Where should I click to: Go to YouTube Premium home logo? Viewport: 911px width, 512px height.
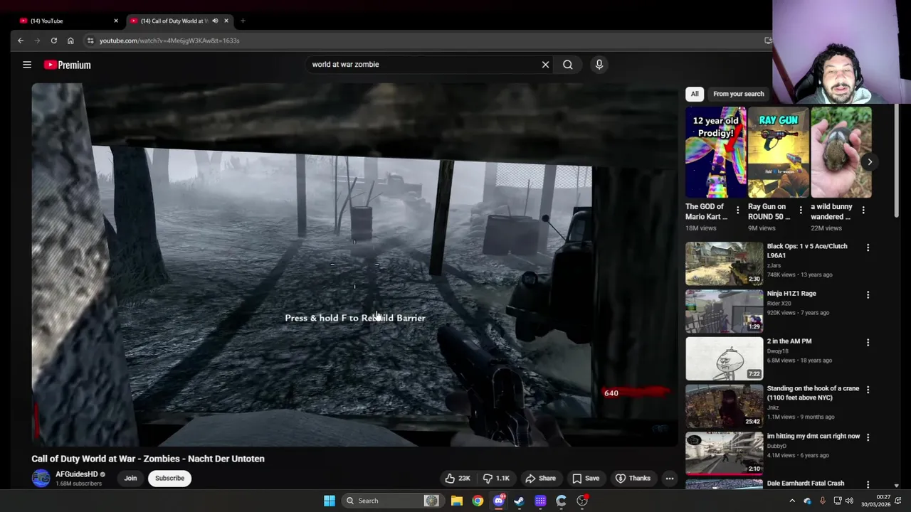pyautogui.click(x=67, y=65)
